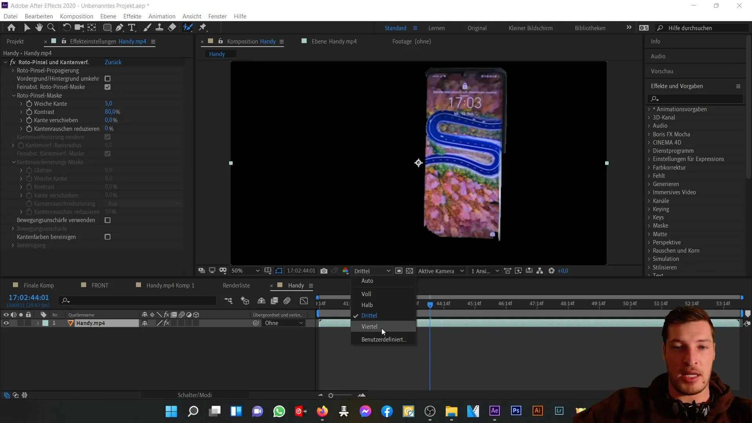Choose Halb resolution from the menu
This screenshot has width=752, height=423.
[x=383, y=305]
